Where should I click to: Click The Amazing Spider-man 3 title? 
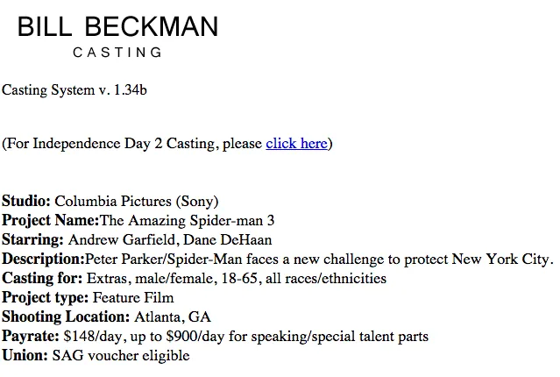tap(187, 221)
